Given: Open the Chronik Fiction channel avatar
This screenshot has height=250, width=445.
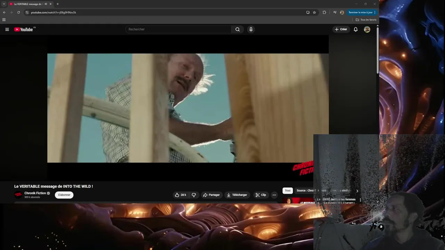Looking at the screenshot, I should coord(18,195).
